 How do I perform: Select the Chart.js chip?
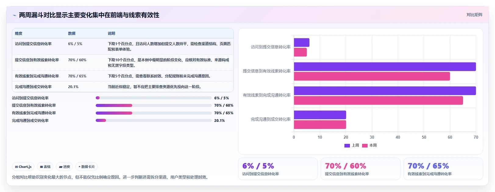click(23, 167)
